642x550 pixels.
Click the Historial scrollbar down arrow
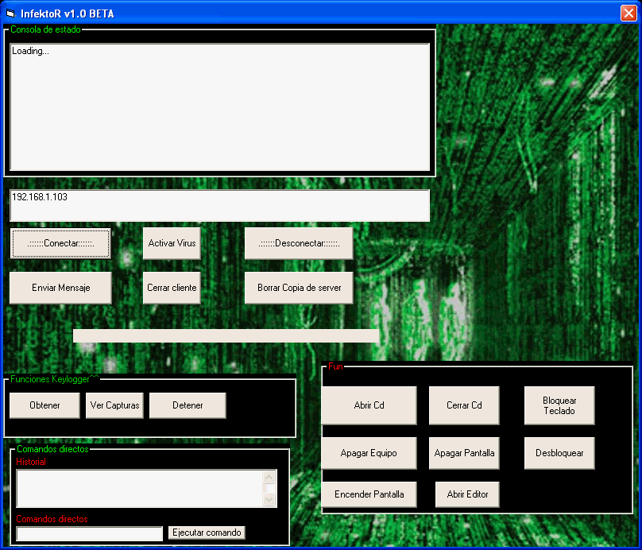(269, 500)
